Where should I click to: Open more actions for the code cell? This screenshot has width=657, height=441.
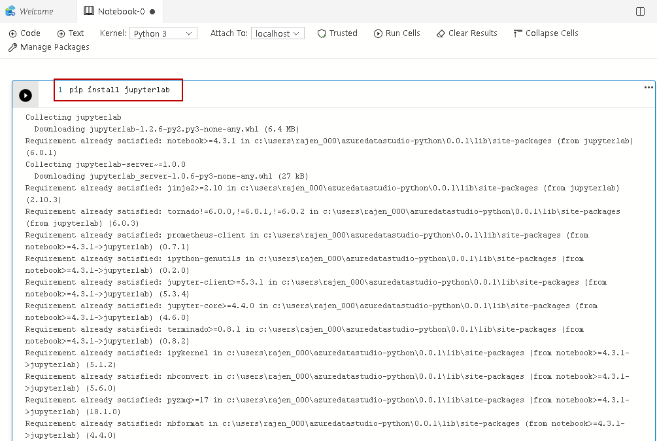pyautogui.click(x=648, y=87)
